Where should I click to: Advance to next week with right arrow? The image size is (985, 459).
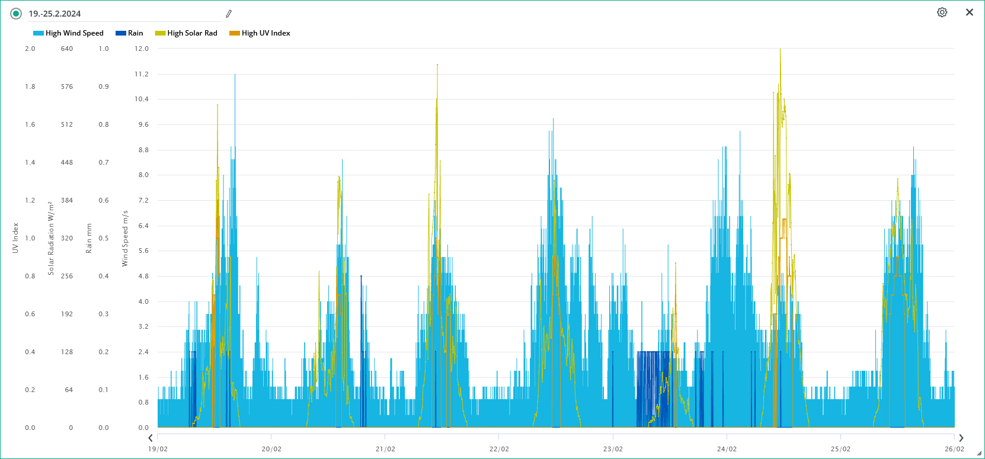coord(961,438)
